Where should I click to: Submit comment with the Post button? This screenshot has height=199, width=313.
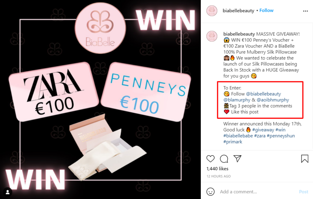(x=304, y=192)
